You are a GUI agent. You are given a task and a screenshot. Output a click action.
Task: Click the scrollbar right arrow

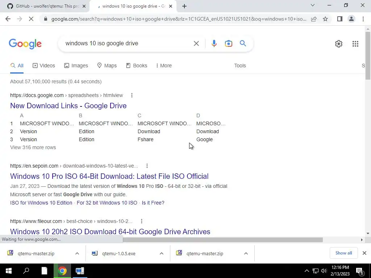click(362, 240)
